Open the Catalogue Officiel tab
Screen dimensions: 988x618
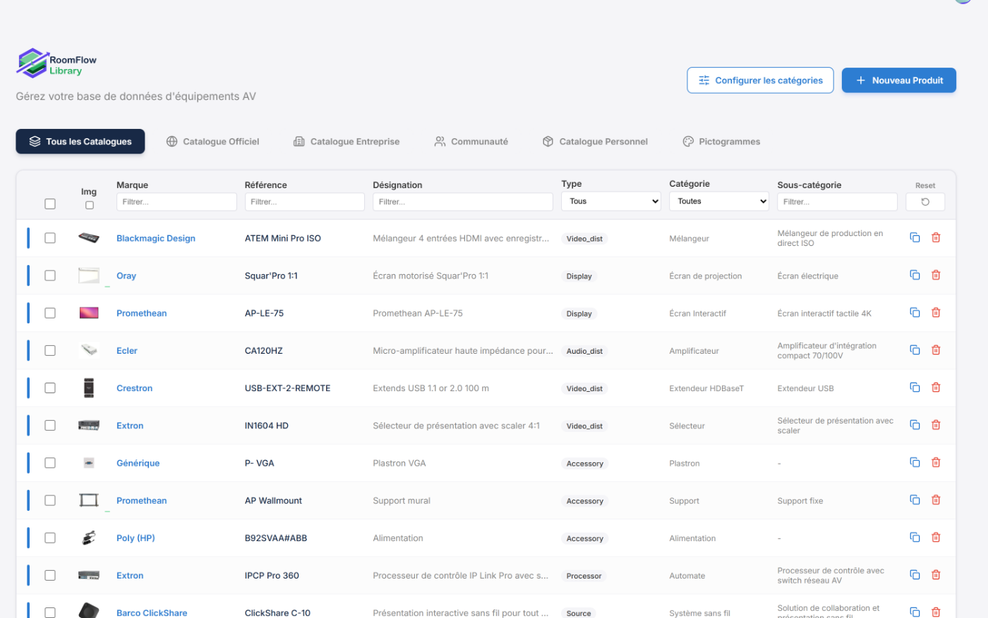click(213, 141)
